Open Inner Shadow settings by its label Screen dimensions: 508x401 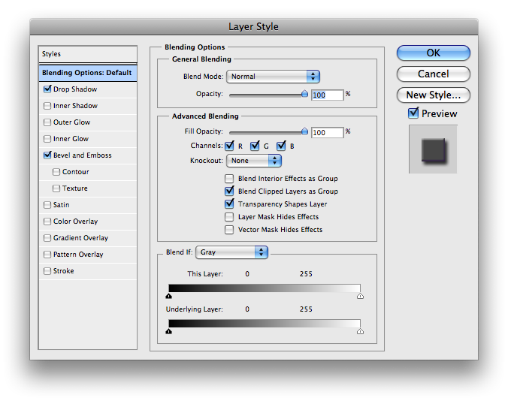coord(75,106)
